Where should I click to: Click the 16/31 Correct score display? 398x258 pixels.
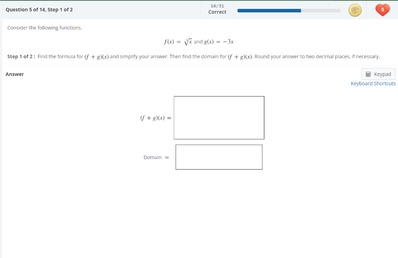click(217, 9)
